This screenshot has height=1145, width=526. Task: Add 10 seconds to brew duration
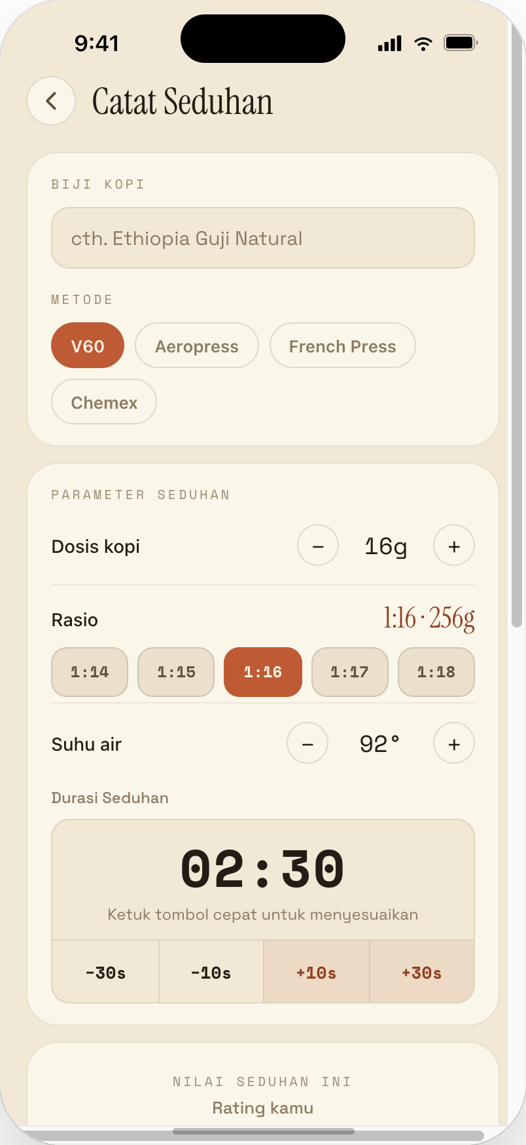pos(317,972)
